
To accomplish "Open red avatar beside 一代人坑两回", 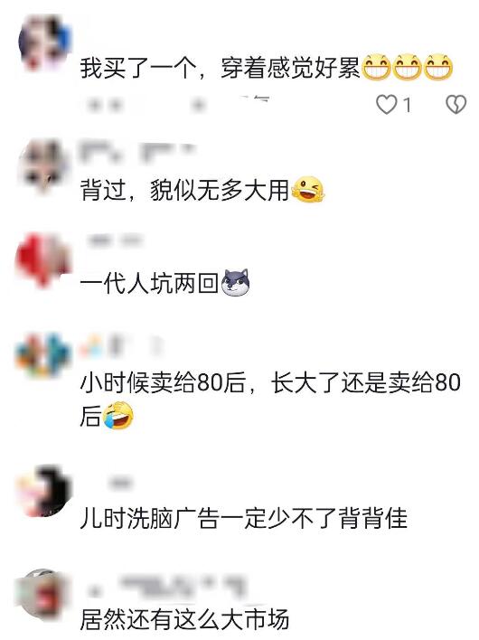I will (42, 259).
